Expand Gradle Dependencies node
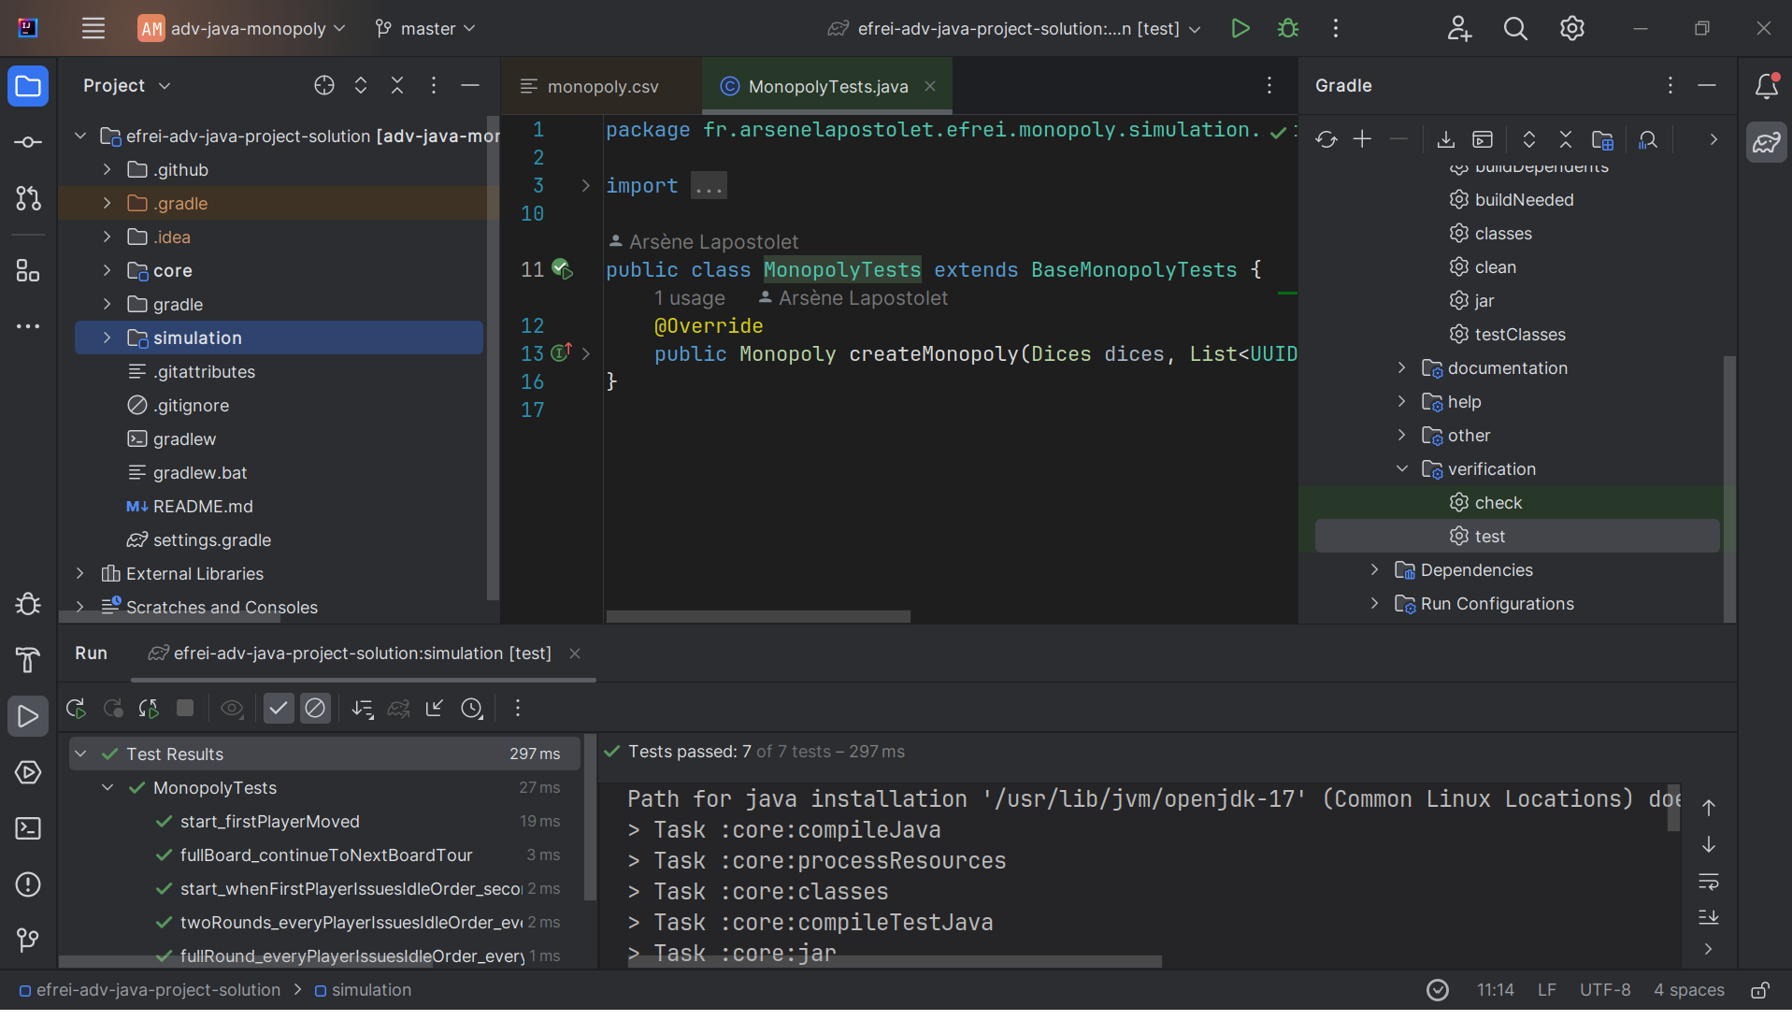 [1374, 569]
